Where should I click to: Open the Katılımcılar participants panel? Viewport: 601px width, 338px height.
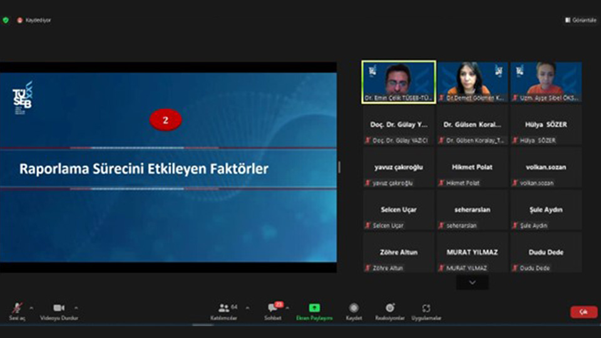[x=223, y=309]
